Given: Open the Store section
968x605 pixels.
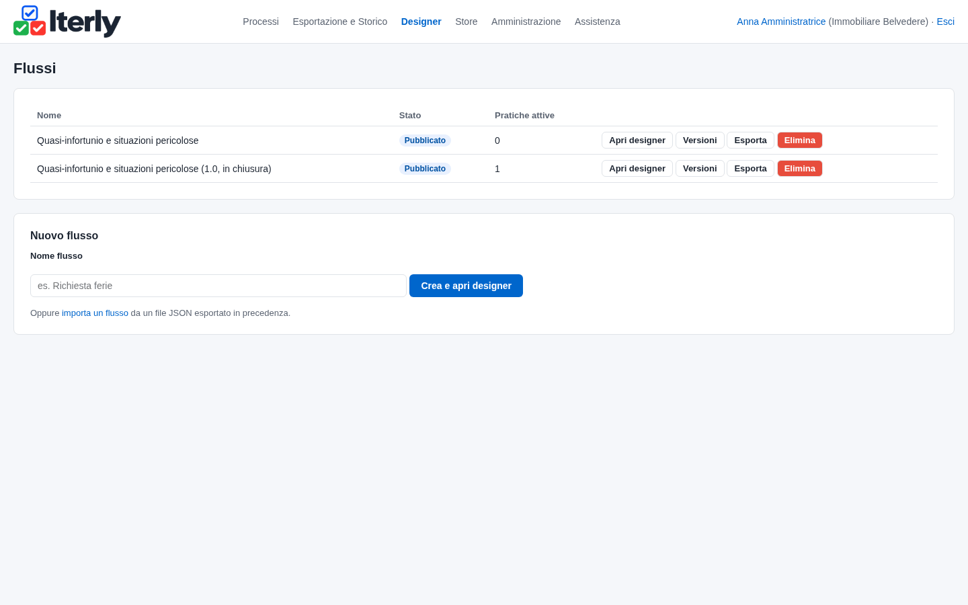Looking at the screenshot, I should coord(467,22).
